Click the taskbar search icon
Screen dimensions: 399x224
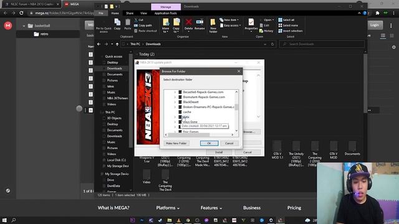(x=14, y=220)
